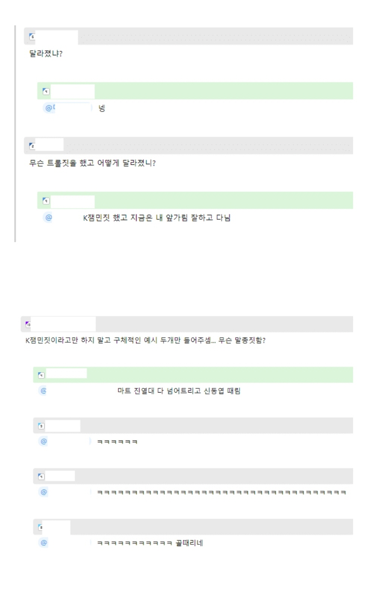This screenshot has width=367, height=593.
Task: Click level 4 badge above the '넹' reply
Action: (46, 92)
